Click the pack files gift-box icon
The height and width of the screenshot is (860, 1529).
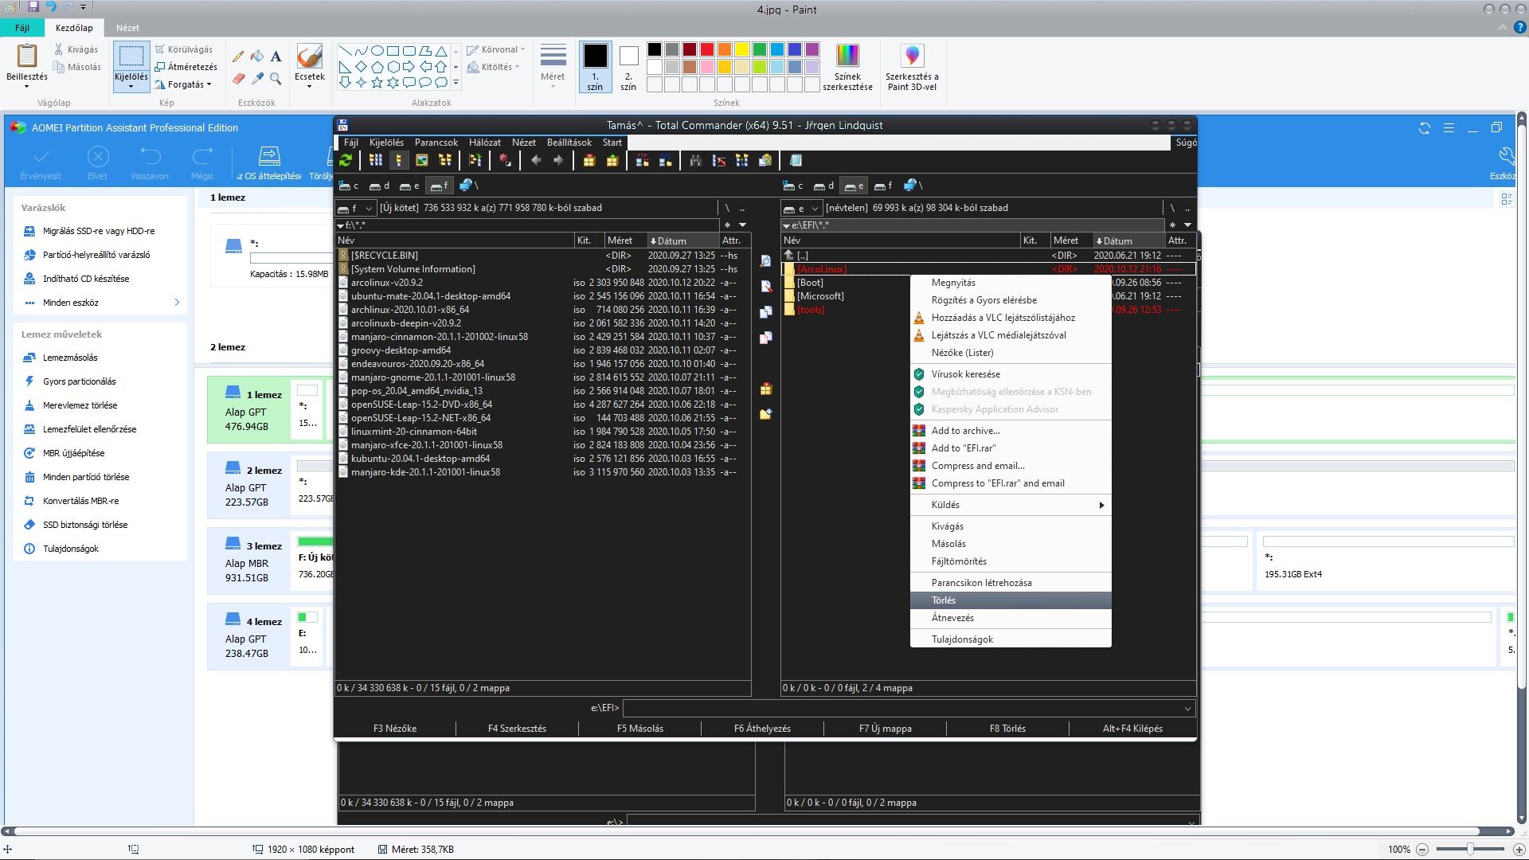point(589,160)
